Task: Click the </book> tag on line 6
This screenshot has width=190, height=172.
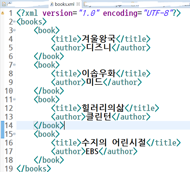Action: (49, 56)
